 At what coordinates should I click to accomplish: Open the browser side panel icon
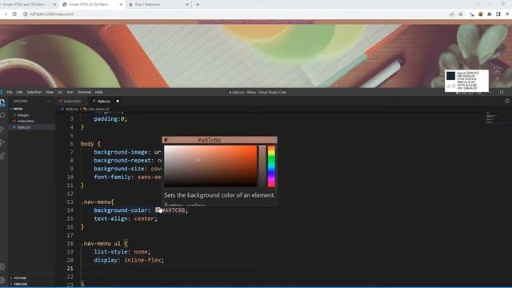(498, 14)
